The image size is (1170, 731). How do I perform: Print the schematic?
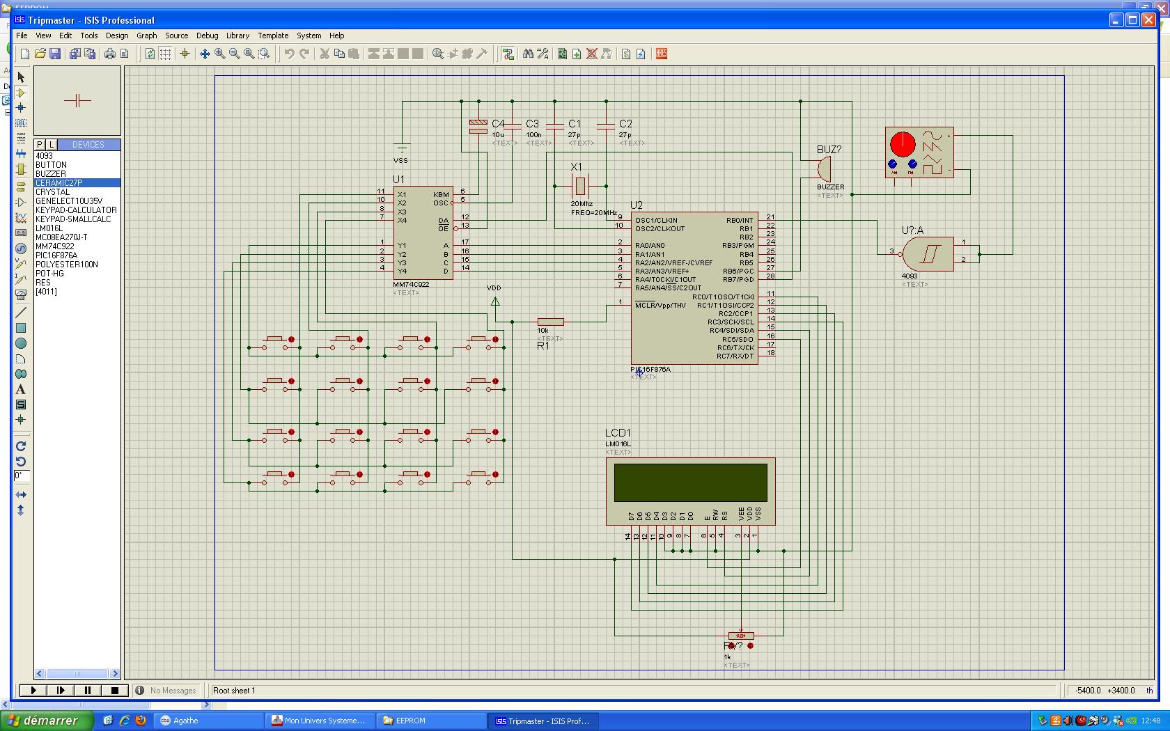tap(109, 54)
